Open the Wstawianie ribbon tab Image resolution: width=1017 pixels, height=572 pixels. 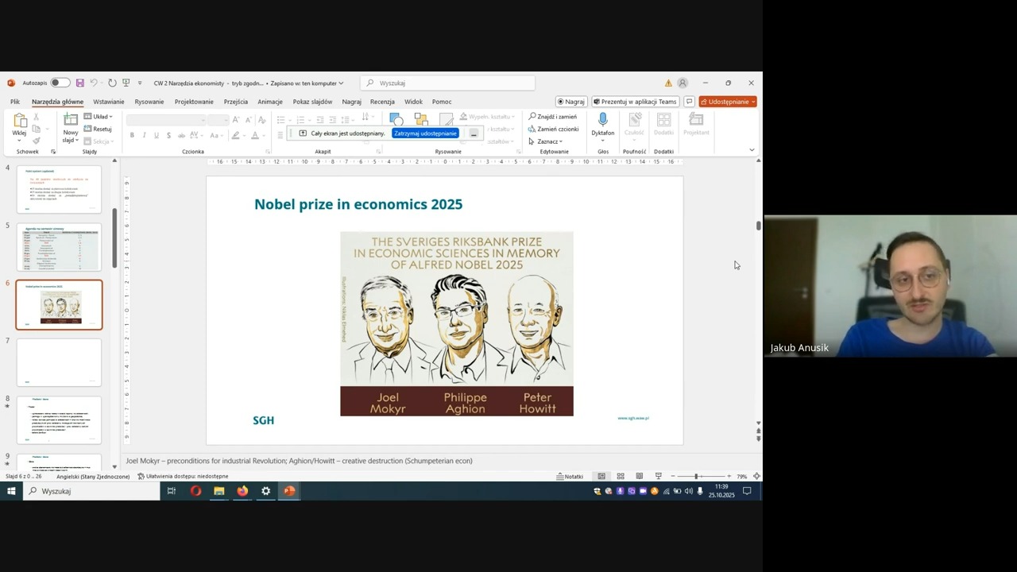click(108, 102)
